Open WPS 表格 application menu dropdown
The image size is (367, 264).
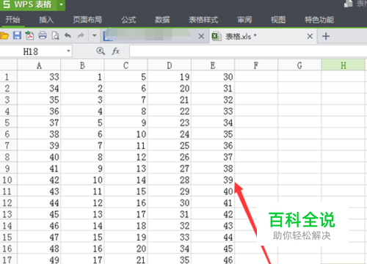(61, 4)
